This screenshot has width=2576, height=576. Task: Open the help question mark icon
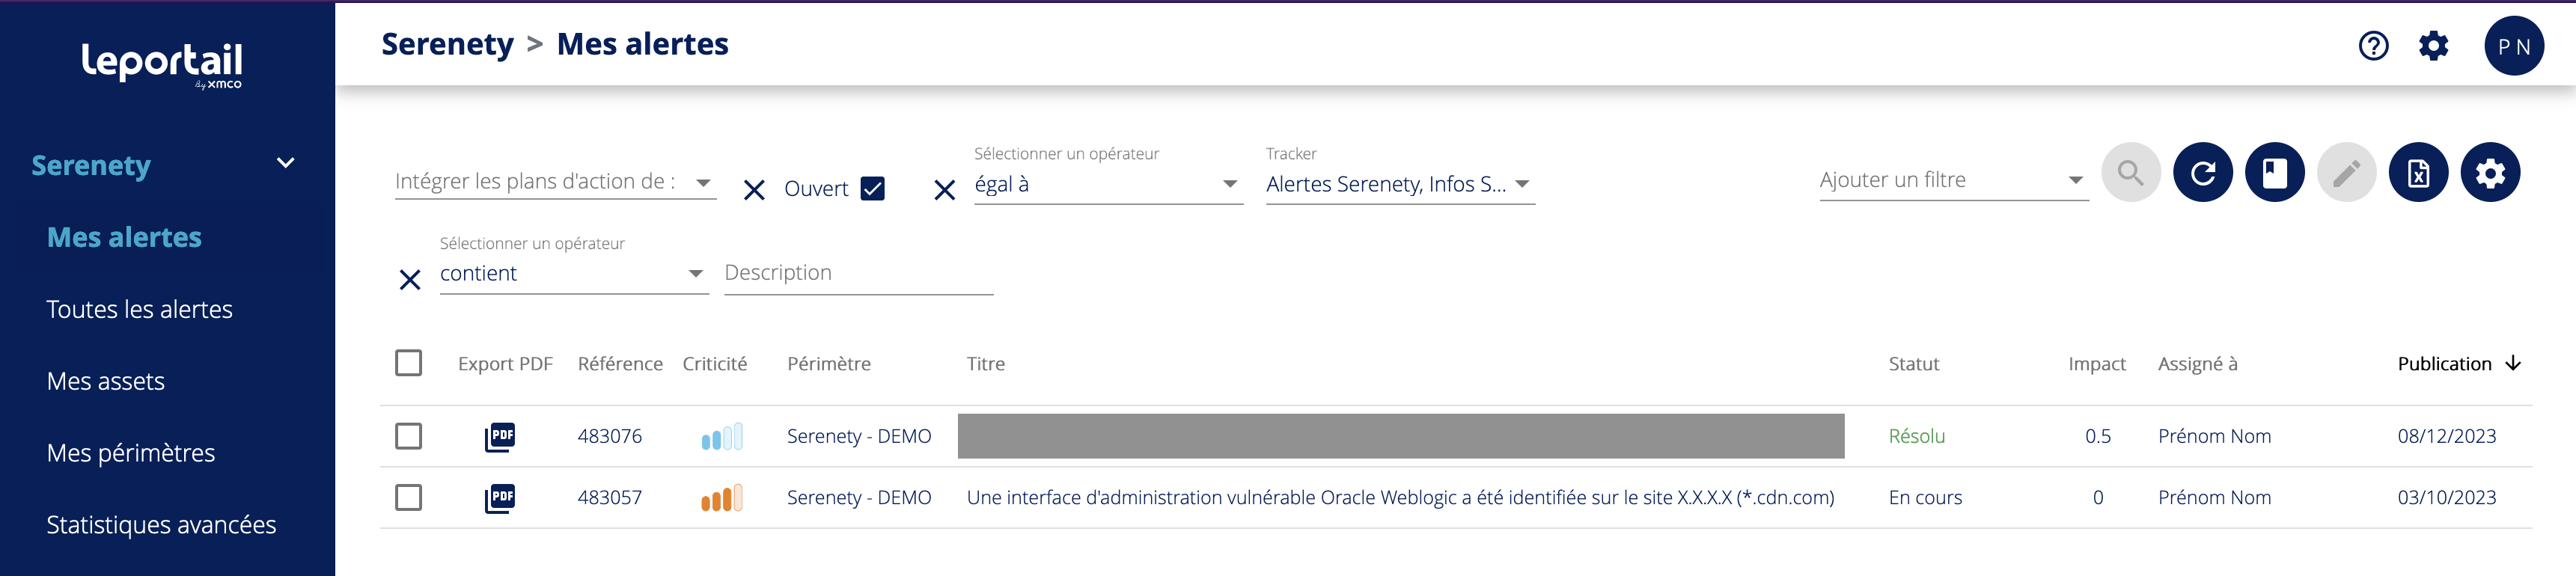point(2373,46)
